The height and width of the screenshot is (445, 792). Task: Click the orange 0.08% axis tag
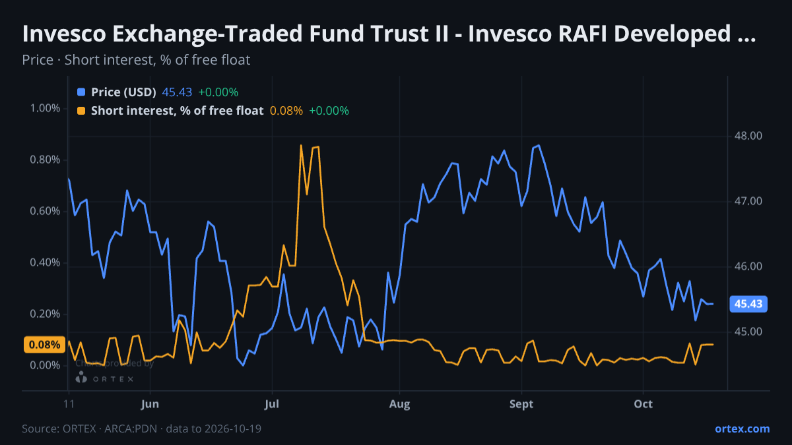45,344
